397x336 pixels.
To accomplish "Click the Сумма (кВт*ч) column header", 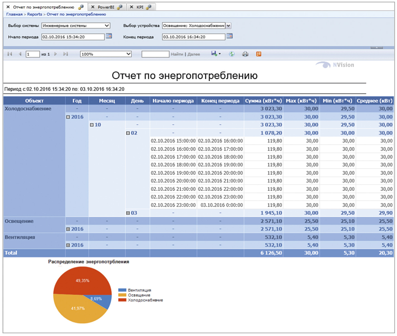I will 263,101.
